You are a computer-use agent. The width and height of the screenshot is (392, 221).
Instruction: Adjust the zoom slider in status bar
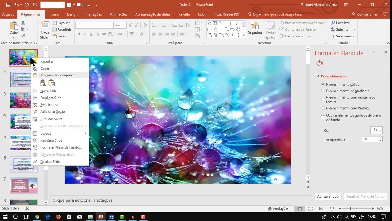350,209
